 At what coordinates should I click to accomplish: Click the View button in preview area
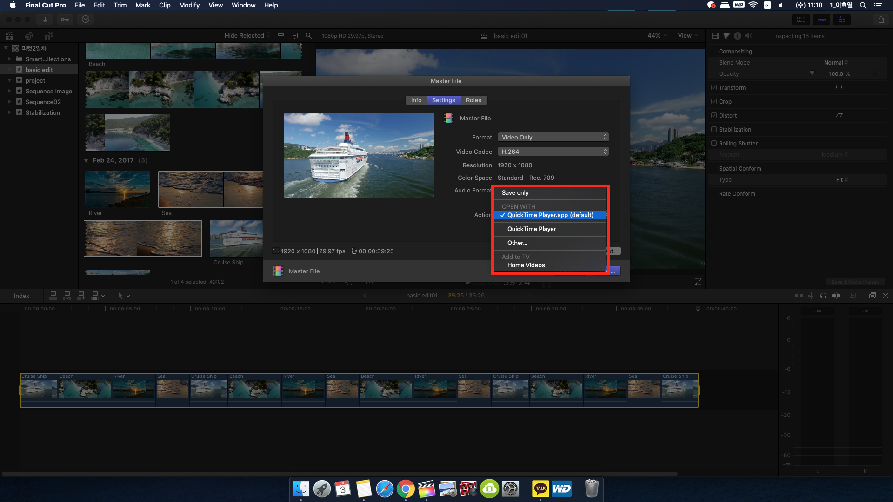pyautogui.click(x=687, y=35)
